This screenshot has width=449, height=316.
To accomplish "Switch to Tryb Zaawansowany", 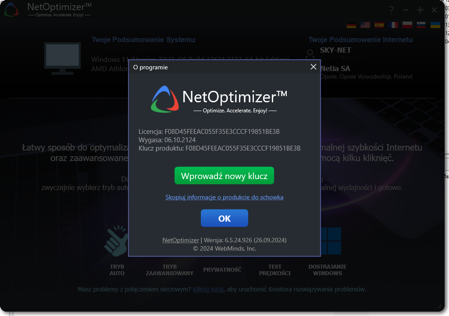I will tap(170, 270).
